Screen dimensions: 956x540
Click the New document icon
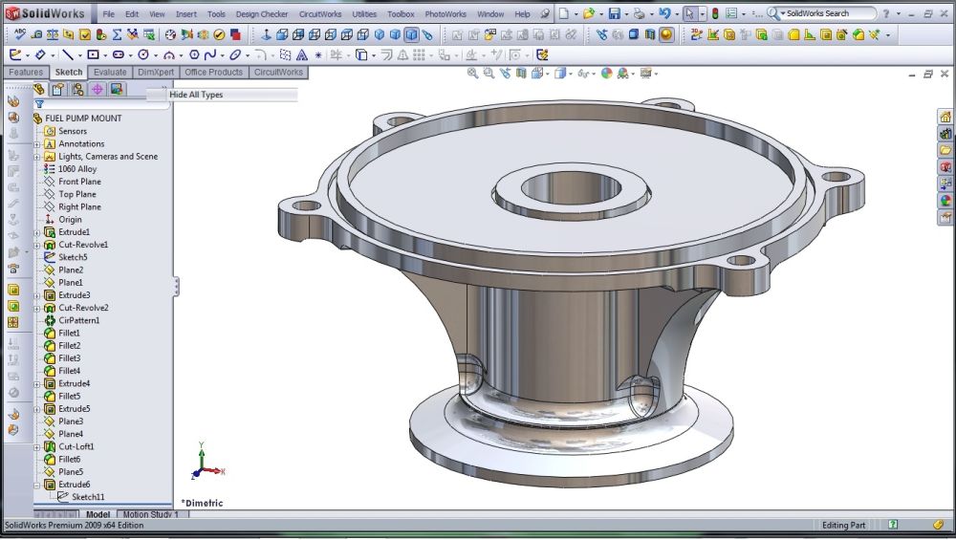click(565, 13)
